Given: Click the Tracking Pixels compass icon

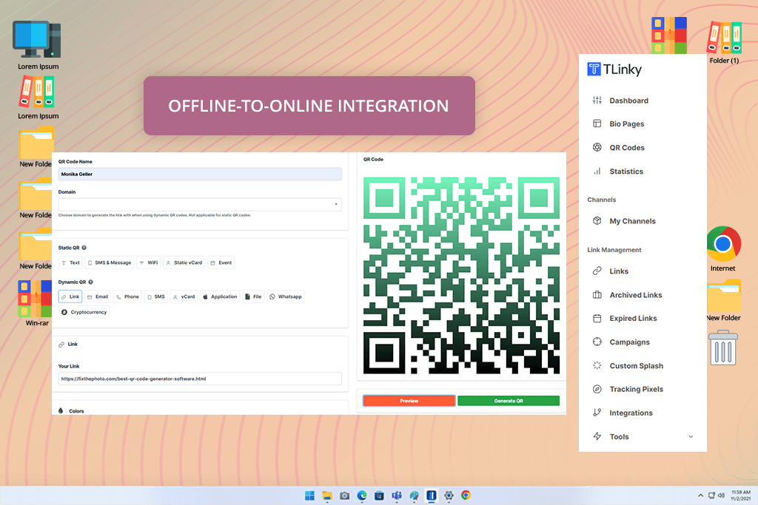Looking at the screenshot, I should click(x=597, y=389).
